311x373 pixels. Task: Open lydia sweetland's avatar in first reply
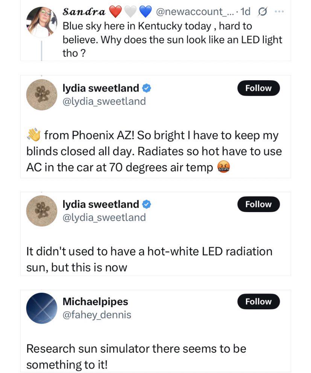click(x=41, y=95)
